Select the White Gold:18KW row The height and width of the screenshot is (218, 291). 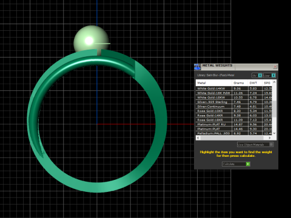[234, 97]
